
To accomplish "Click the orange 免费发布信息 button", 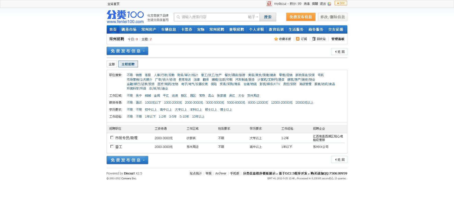I will [x=301, y=17].
